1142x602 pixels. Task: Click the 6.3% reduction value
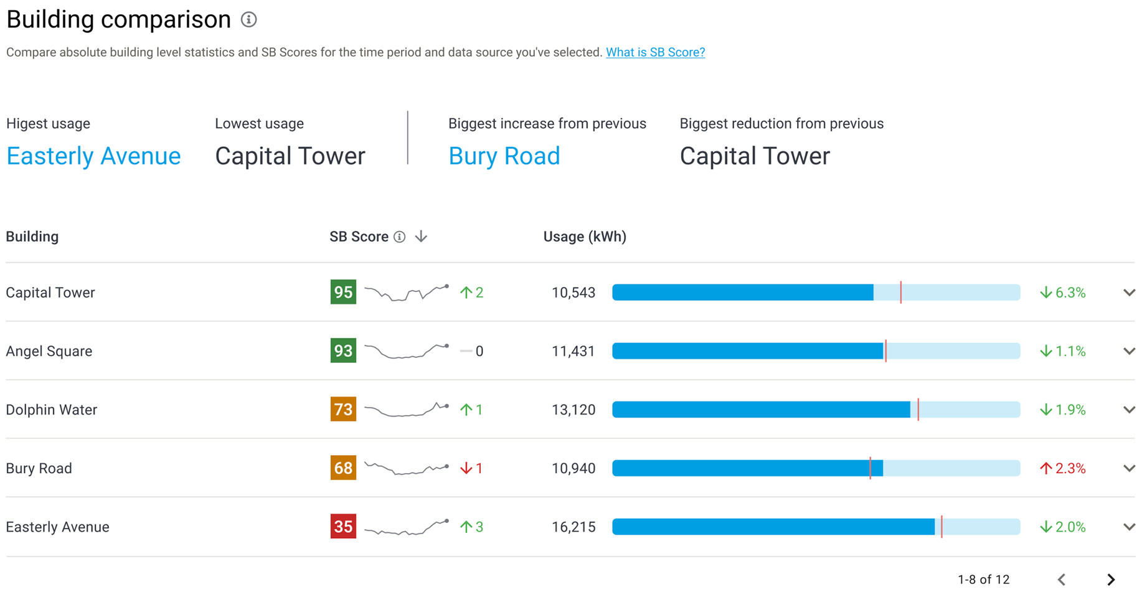1063,293
